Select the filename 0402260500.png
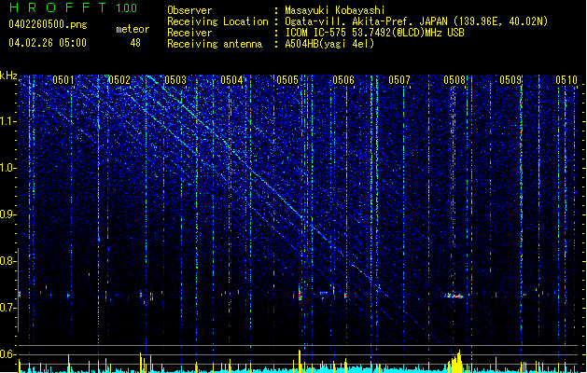587x373 pixels. click(x=48, y=25)
